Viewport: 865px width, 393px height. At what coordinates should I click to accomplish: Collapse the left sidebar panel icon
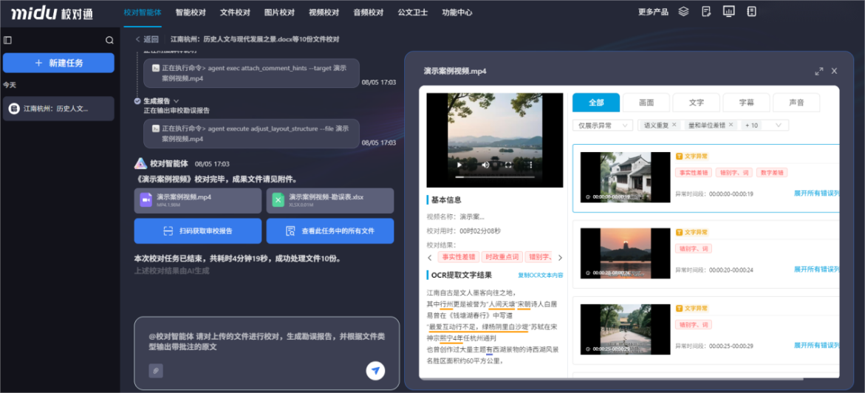[7, 40]
